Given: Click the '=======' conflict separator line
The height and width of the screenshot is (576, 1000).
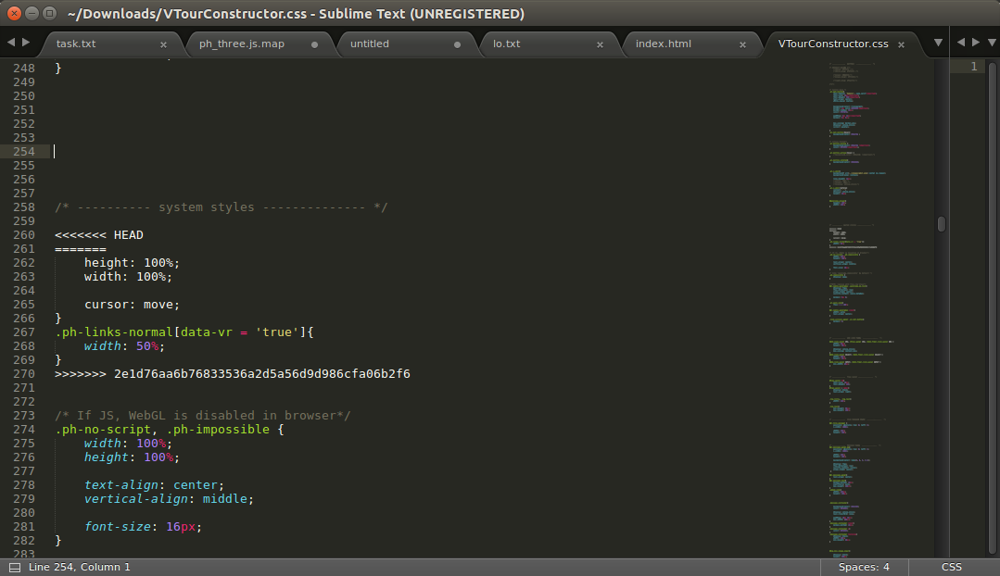Looking at the screenshot, I should tap(81, 249).
